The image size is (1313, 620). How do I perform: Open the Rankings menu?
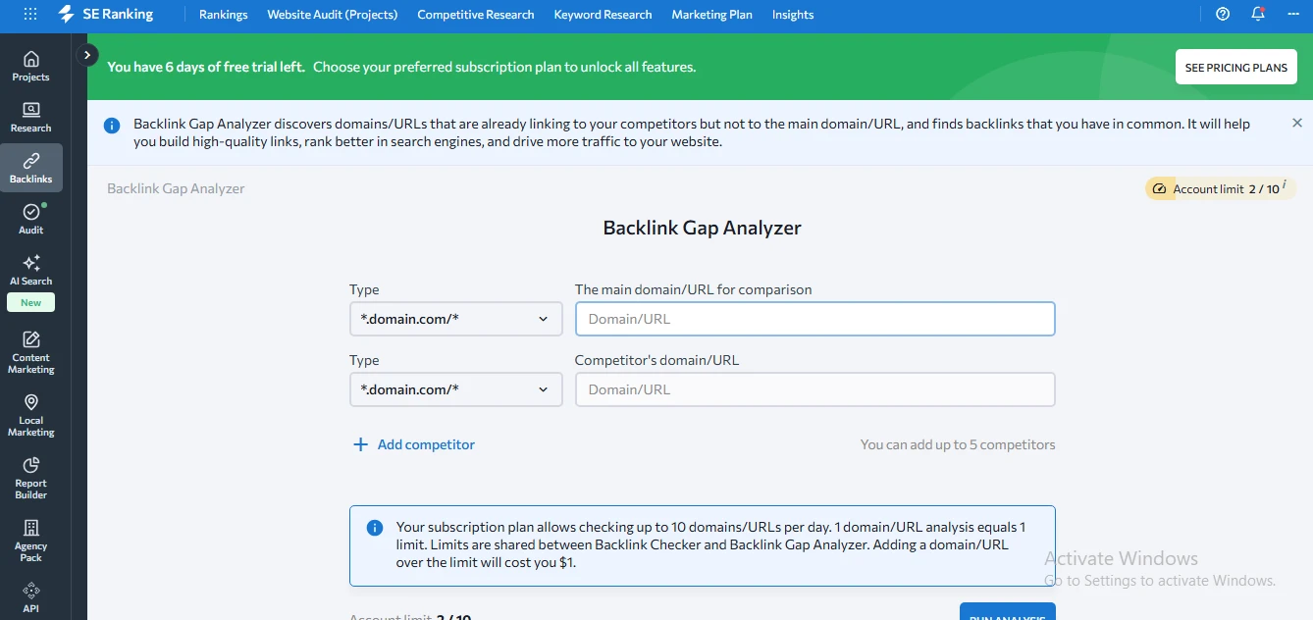point(224,15)
